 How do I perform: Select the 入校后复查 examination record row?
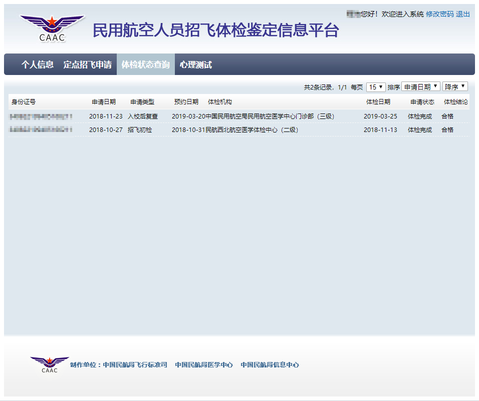225,115
